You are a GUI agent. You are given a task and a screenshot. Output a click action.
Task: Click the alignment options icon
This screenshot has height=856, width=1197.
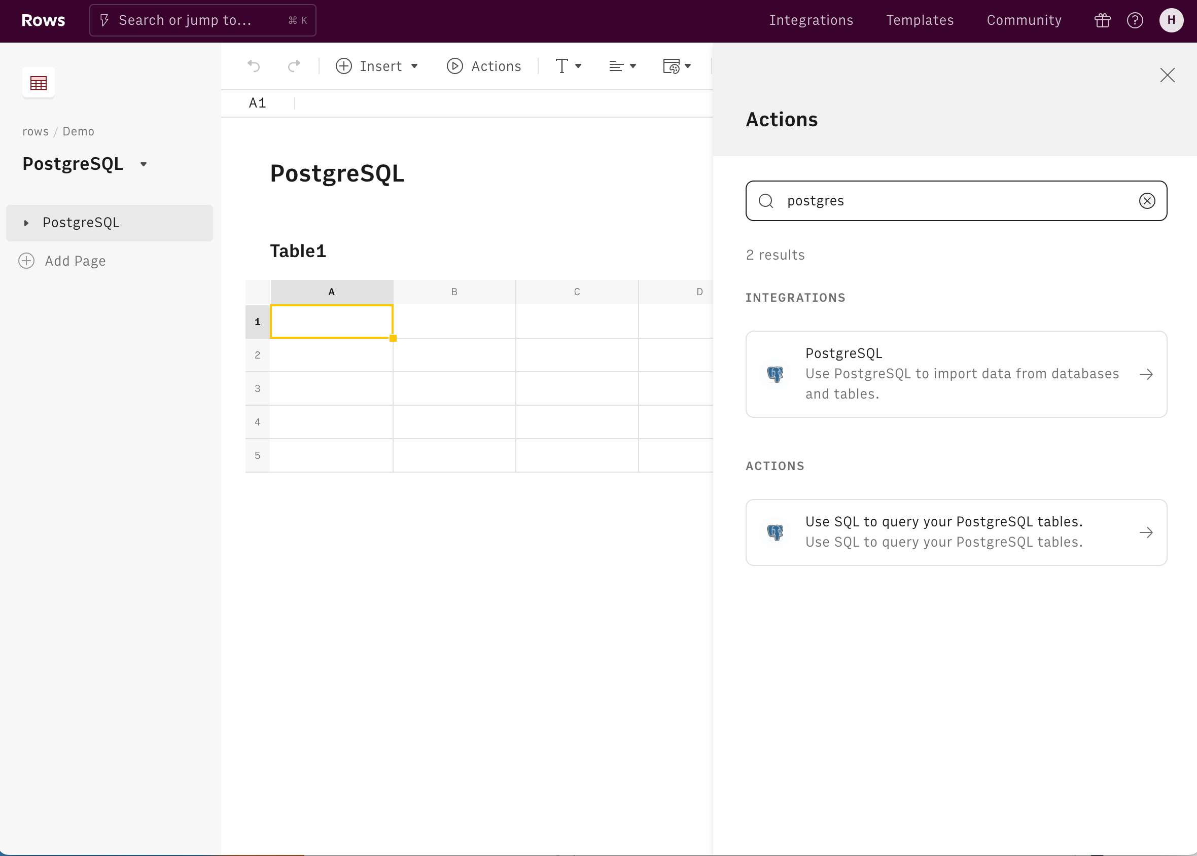point(622,66)
